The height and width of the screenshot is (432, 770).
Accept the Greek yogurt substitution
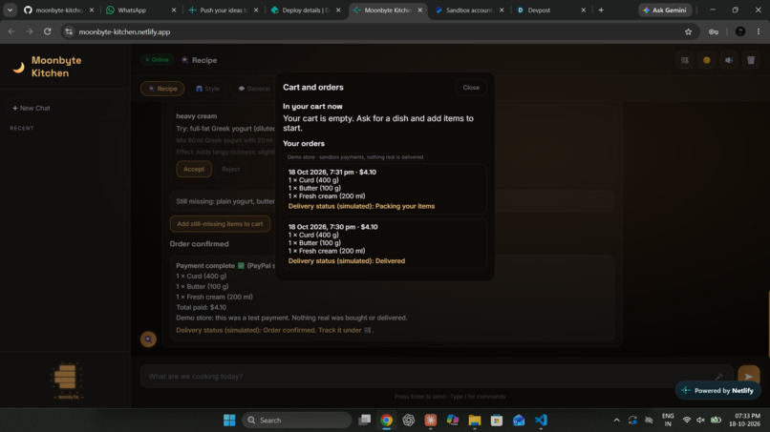tap(194, 169)
